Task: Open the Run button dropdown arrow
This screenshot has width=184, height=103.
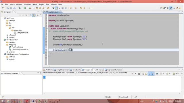Action: (27, 8)
